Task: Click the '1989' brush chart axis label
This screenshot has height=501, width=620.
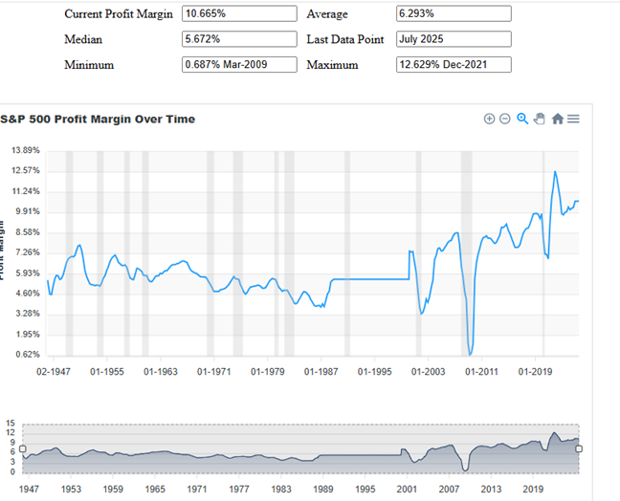Action: click(x=323, y=490)
